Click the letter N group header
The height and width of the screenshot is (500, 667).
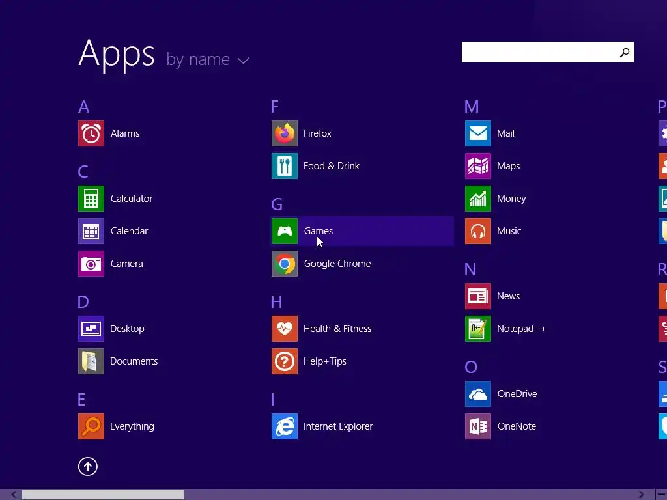point(470,270)
